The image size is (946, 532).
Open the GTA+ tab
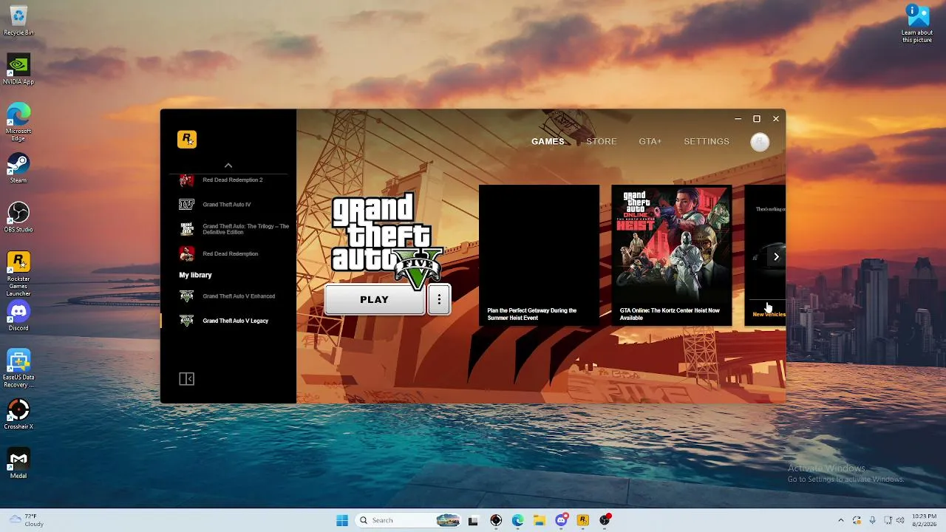pyautogui.click(x=650, y=141)
